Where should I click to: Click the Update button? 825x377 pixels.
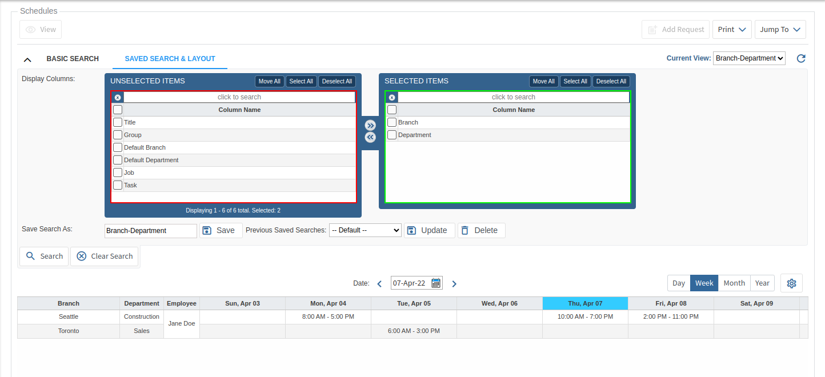[x=429, y=230]
